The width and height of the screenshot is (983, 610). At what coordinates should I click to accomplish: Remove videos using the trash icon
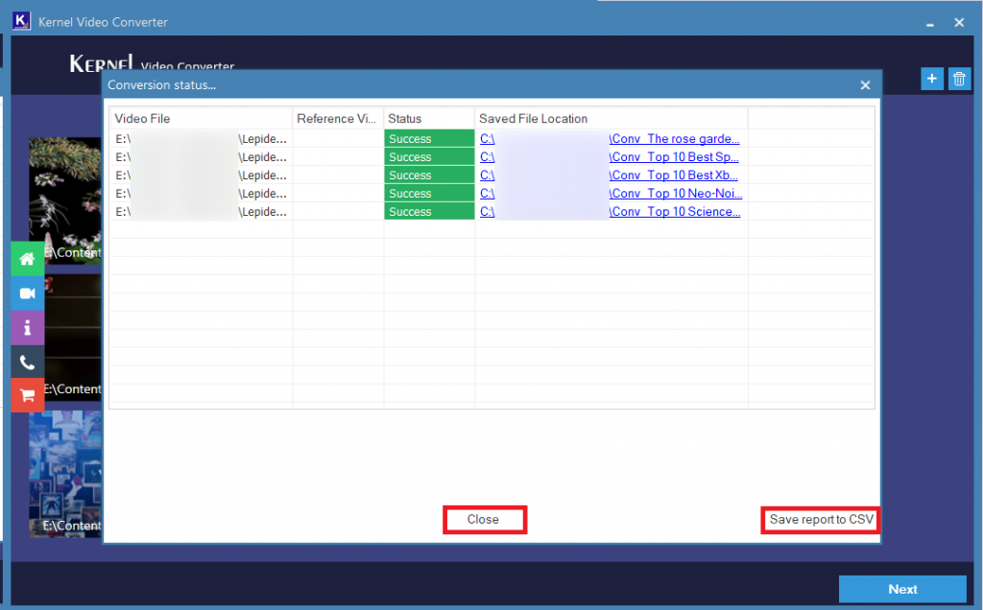(959, 78)
